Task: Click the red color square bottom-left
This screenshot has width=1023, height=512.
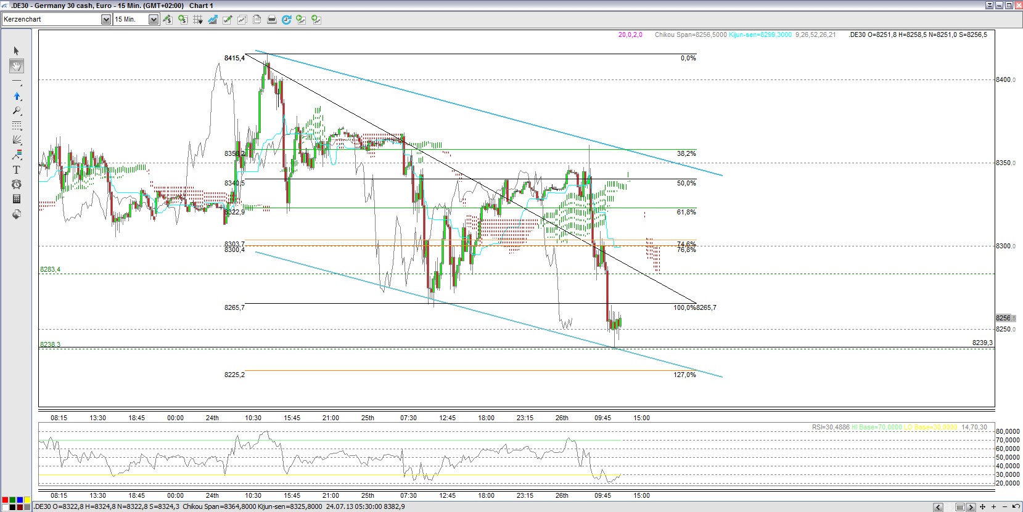Action: point(6,500)
